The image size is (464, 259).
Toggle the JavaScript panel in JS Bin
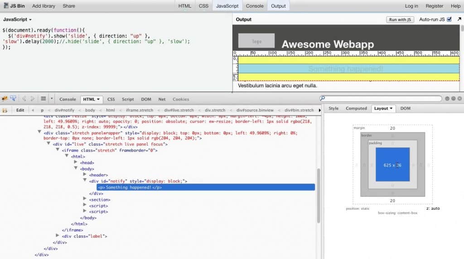pyautogui.click(x=227, y=6)
